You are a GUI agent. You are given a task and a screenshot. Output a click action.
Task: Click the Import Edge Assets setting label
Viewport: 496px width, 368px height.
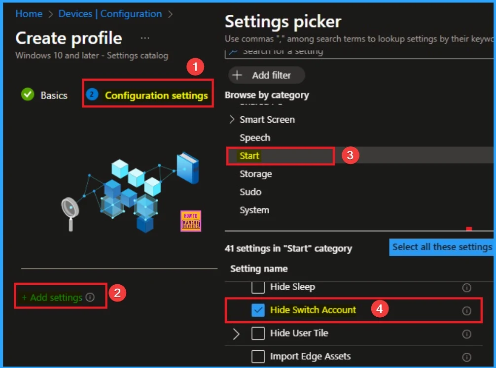310,356
